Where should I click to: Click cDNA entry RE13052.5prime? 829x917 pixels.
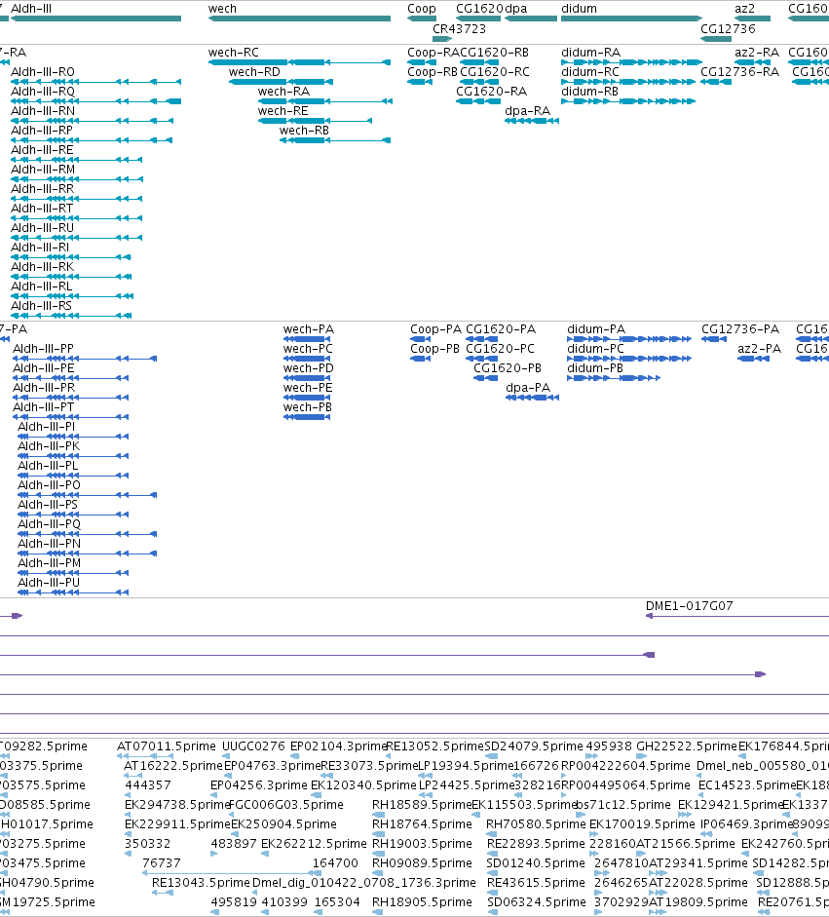point(435,746)
